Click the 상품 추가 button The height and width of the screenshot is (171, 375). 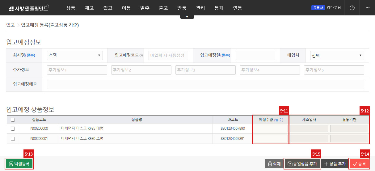click(x=335, y=164)
